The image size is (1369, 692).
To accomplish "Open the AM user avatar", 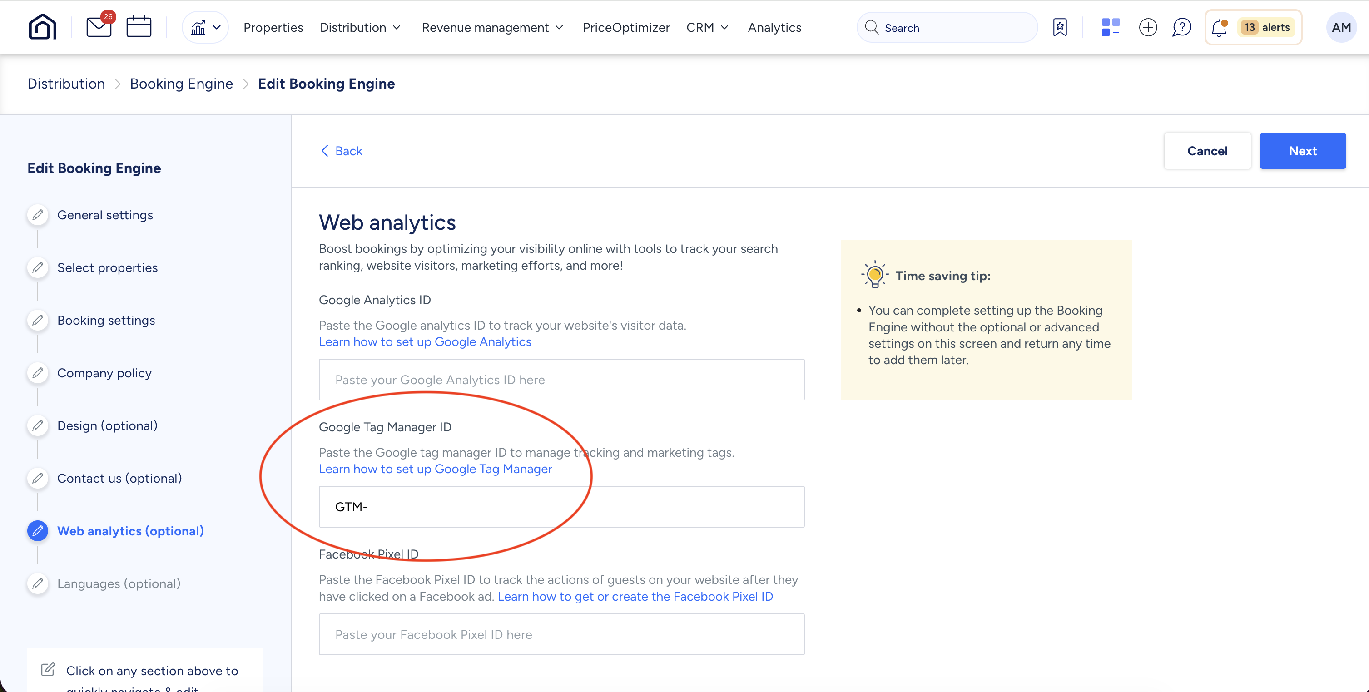I will click(x=1341, y=27).
